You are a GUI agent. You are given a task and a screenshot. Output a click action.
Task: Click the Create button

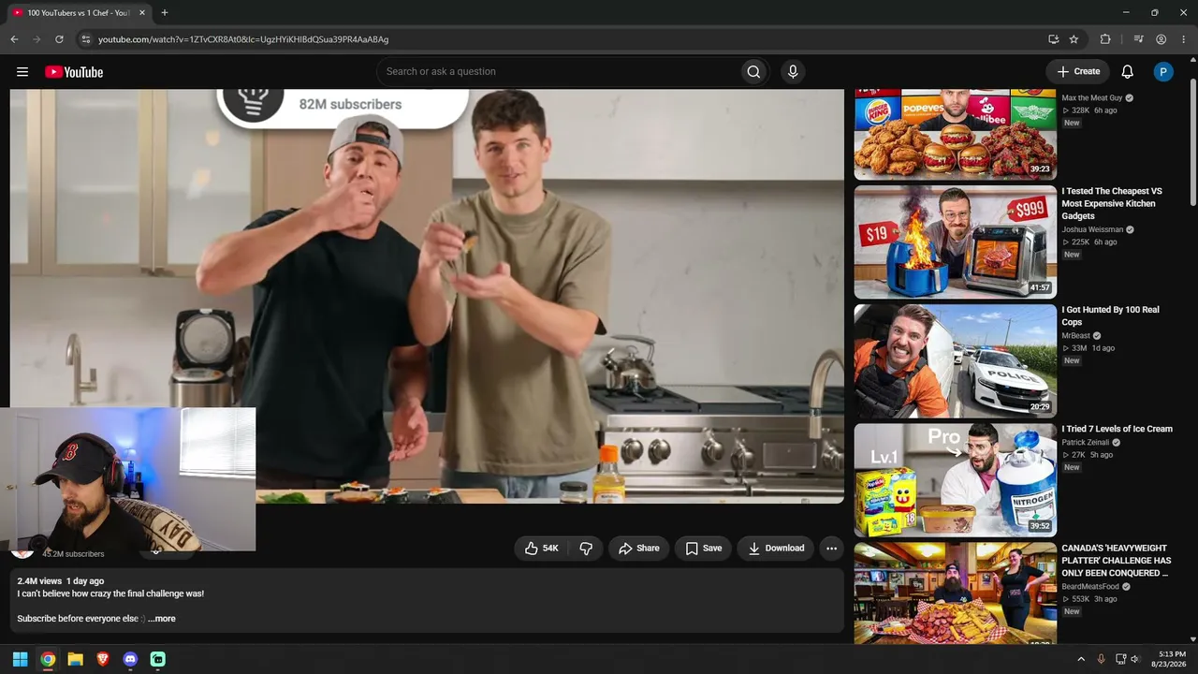tap(1078, 72)
